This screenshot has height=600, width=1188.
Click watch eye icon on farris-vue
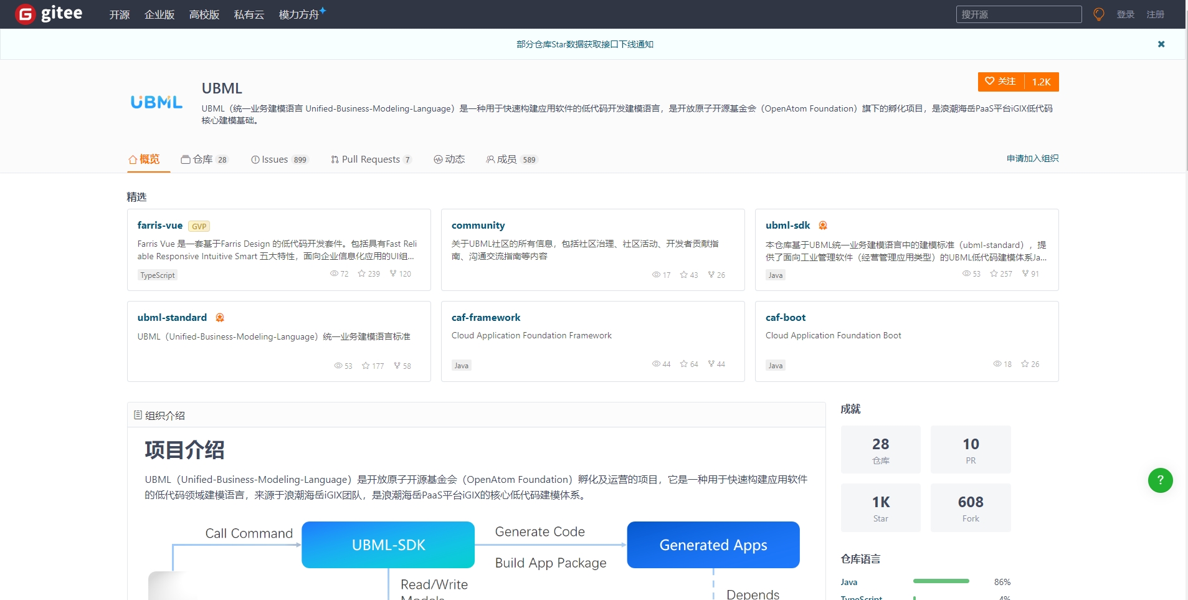pos(334,274)
